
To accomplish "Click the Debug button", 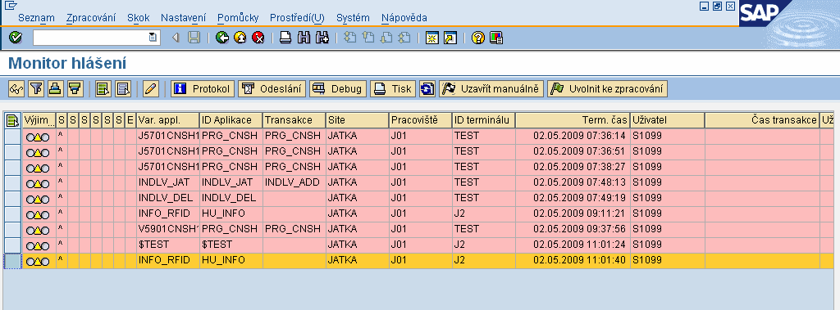I will coord(337,88).
